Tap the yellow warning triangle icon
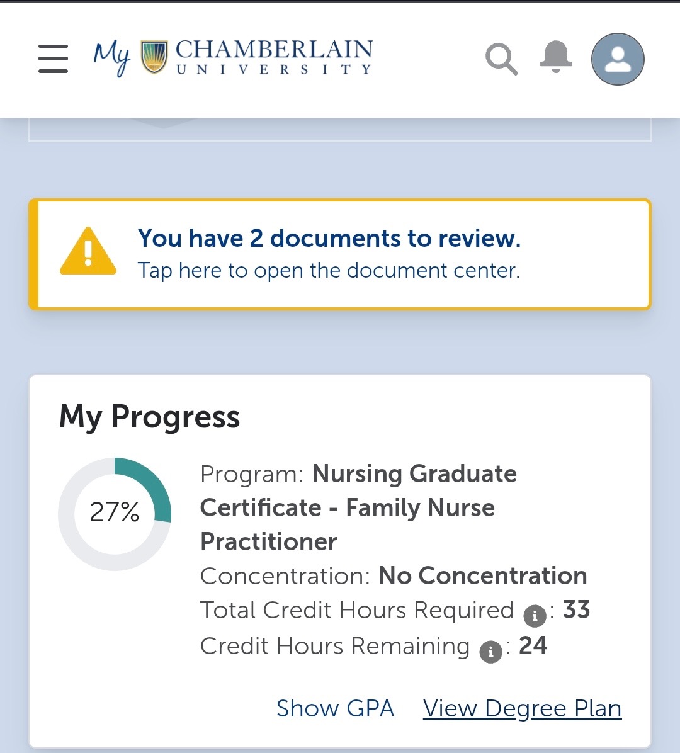 [88, 252]
